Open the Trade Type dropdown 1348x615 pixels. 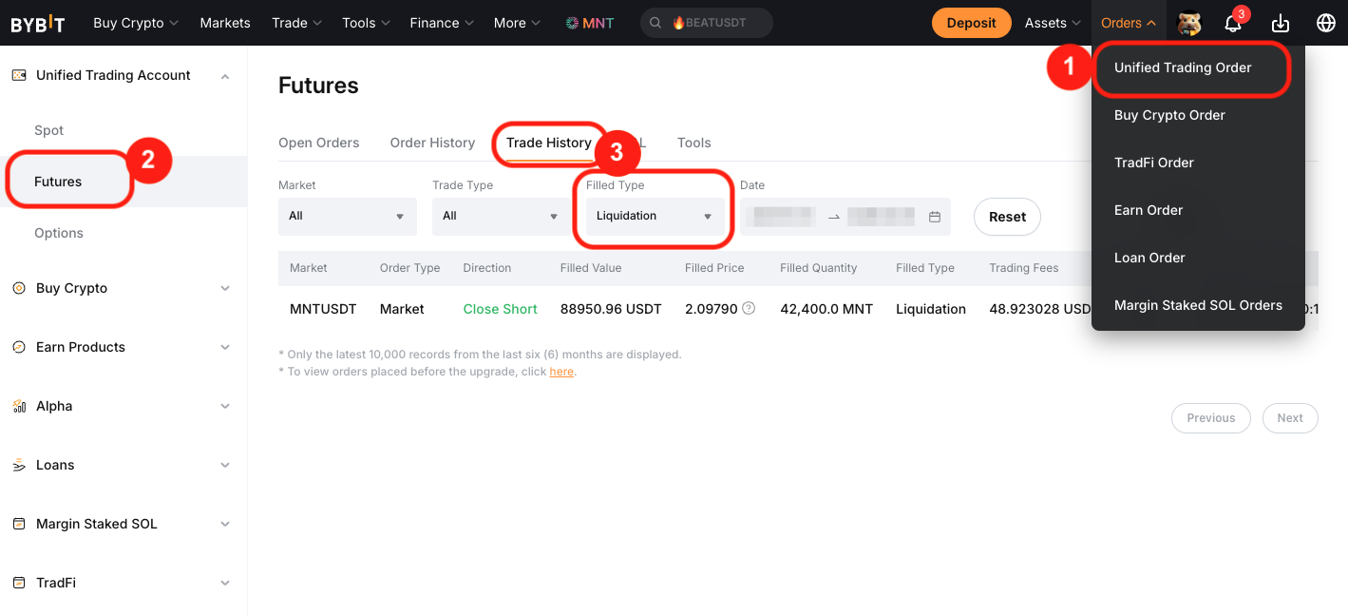[501, 217]
